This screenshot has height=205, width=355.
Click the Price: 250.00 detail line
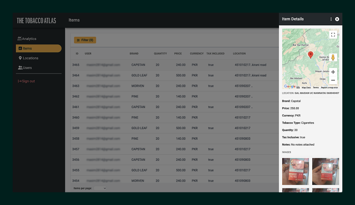tap(290, 108)
